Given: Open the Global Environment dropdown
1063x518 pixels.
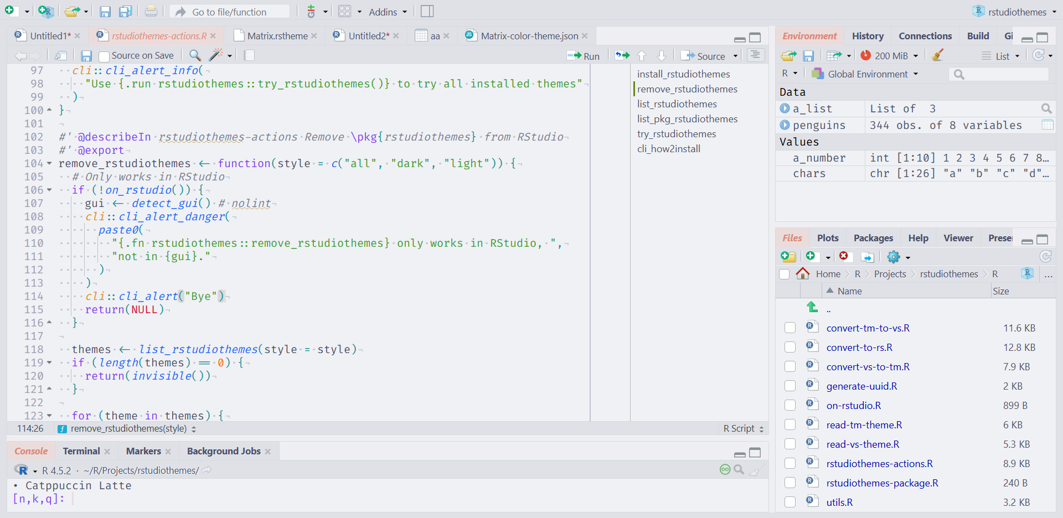Looking at the screenshot, I should pos(867,74).
